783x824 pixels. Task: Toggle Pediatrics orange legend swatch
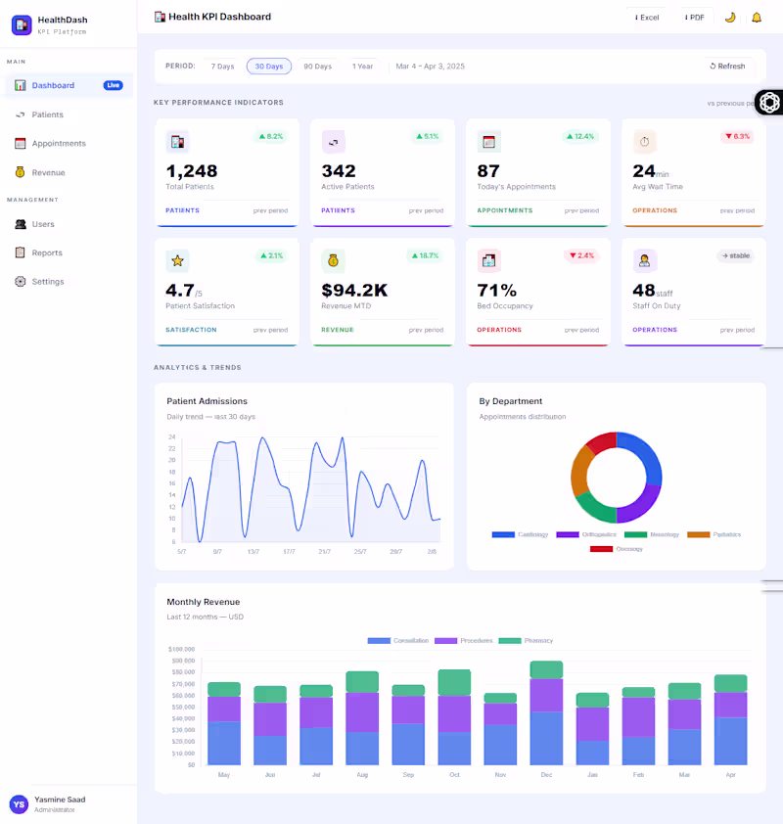tap(699, 534)
